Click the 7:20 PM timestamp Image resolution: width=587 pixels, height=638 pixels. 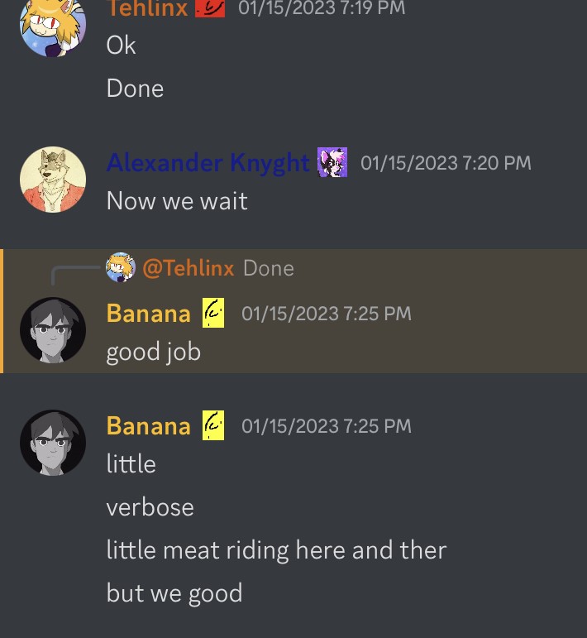tap(446, 163)
